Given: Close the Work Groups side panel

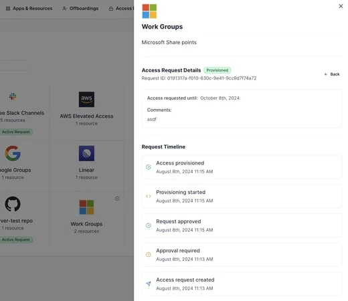Looking at the screenshot, I should tap(341, 6).
